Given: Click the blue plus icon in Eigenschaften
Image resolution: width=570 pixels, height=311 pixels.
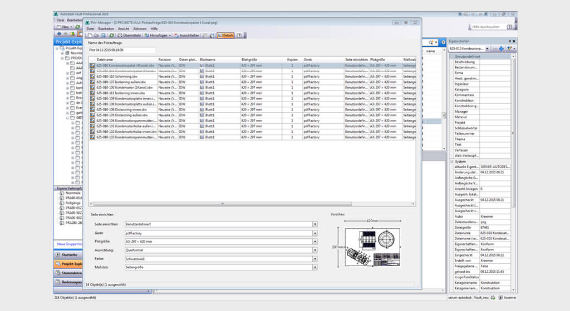Looking at the screenshot, I should pyautogui.click(x=502, y=49).
